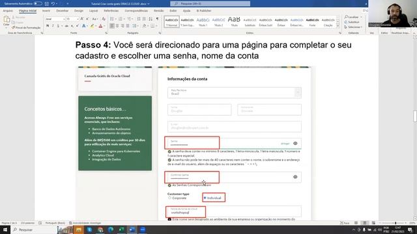Click Localizar to find text
Image resolution: width=417 pixels, height=234 pixels.
point(352,17)
